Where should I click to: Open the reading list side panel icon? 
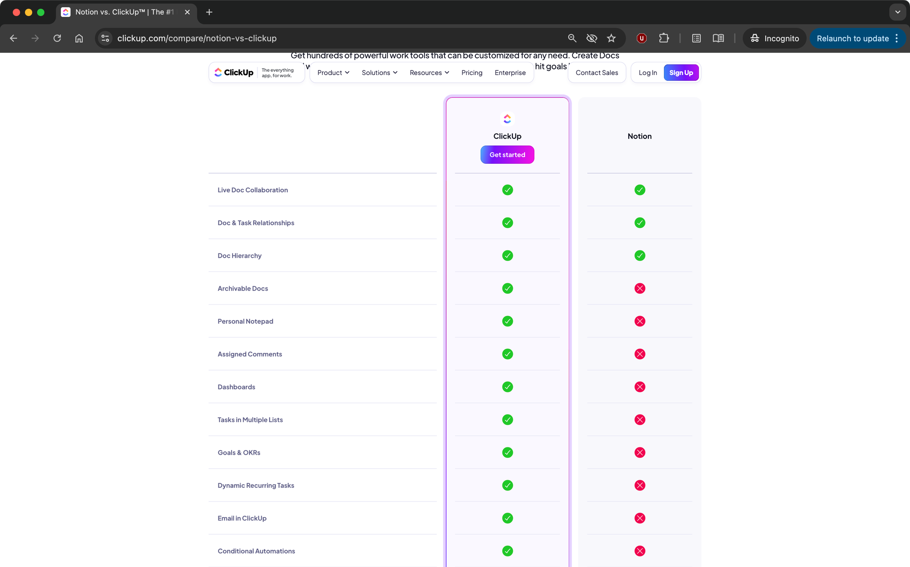point(697,38)
